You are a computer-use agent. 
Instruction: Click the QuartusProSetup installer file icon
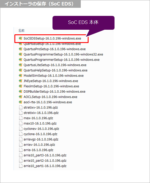20,49
